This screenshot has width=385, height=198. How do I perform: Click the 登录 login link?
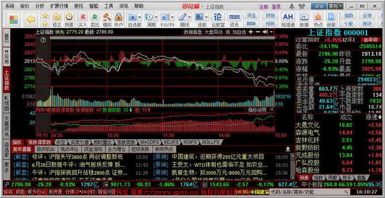[276, 7]
